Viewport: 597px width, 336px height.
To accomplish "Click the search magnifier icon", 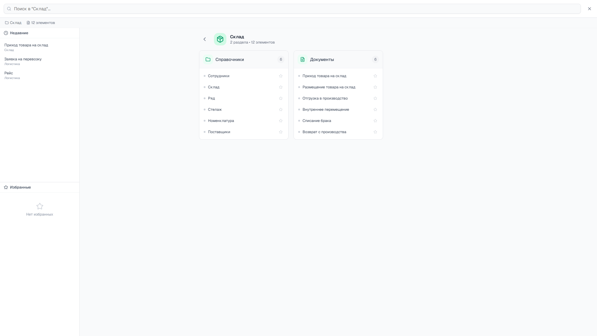I will 9,9.
